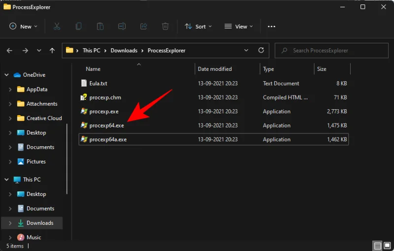Viewport: 394px width, 251px height.
Task: Switch to large thumbnails view in status bar
Action: [x=387, y=246]
